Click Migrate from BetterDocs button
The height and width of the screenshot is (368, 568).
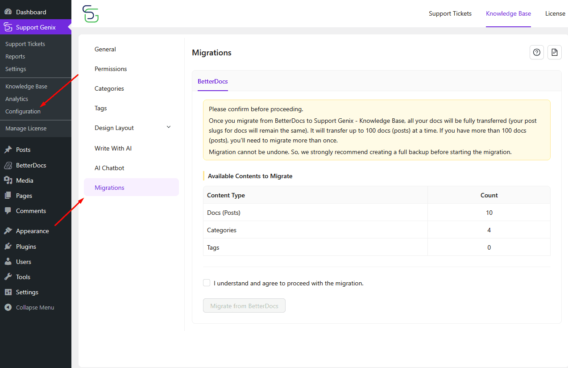point(244,306)
